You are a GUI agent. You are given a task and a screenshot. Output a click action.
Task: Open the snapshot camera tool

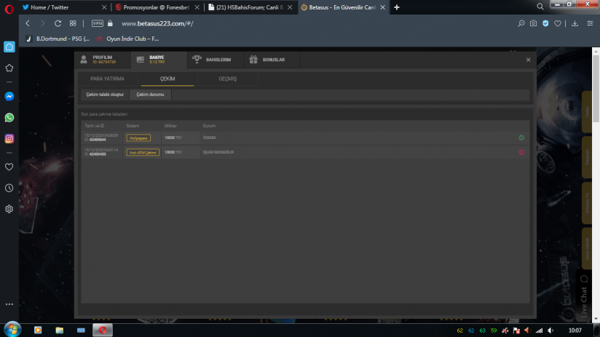[533, 23]
